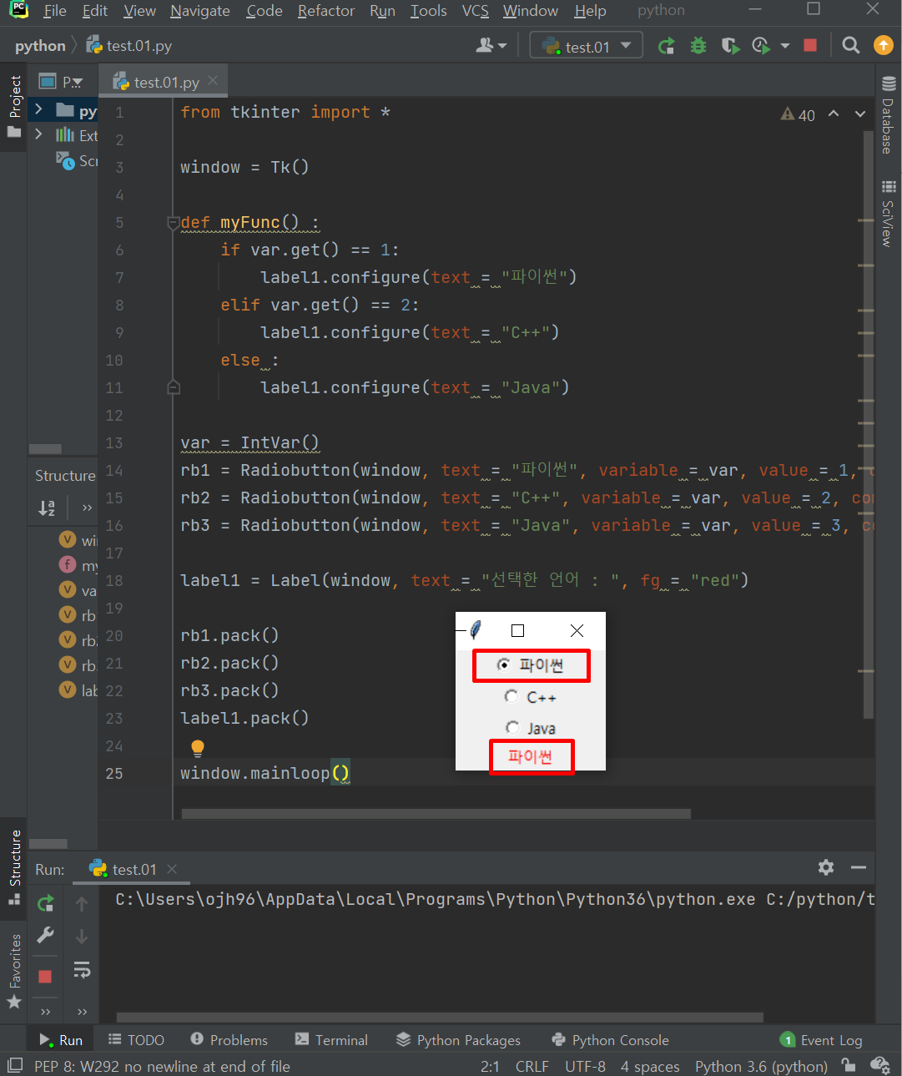Open the TODO tool window
This screenshot has width=902, height=1076.
[x=137, y=1040]
